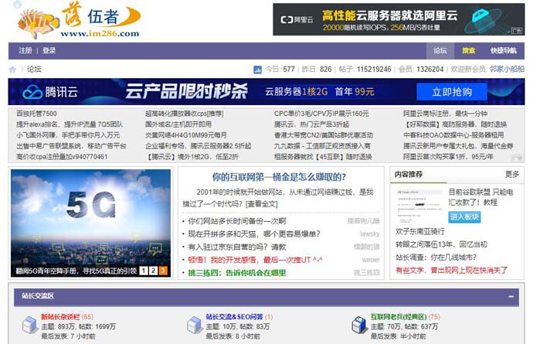Open 小飞国外网赚 ad link

tap(68, 135)
